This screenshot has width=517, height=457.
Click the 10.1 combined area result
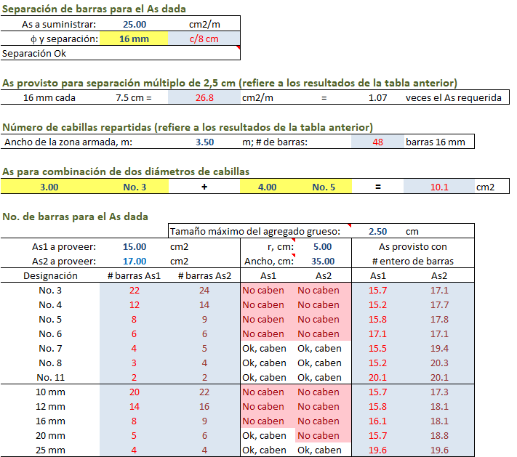439,187
